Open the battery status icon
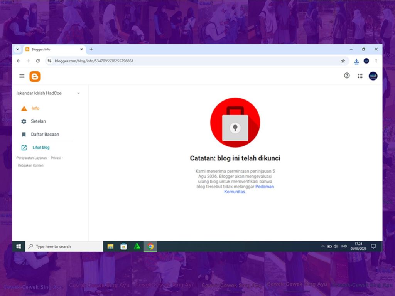395x296 pixels. (x=329, y=246)
